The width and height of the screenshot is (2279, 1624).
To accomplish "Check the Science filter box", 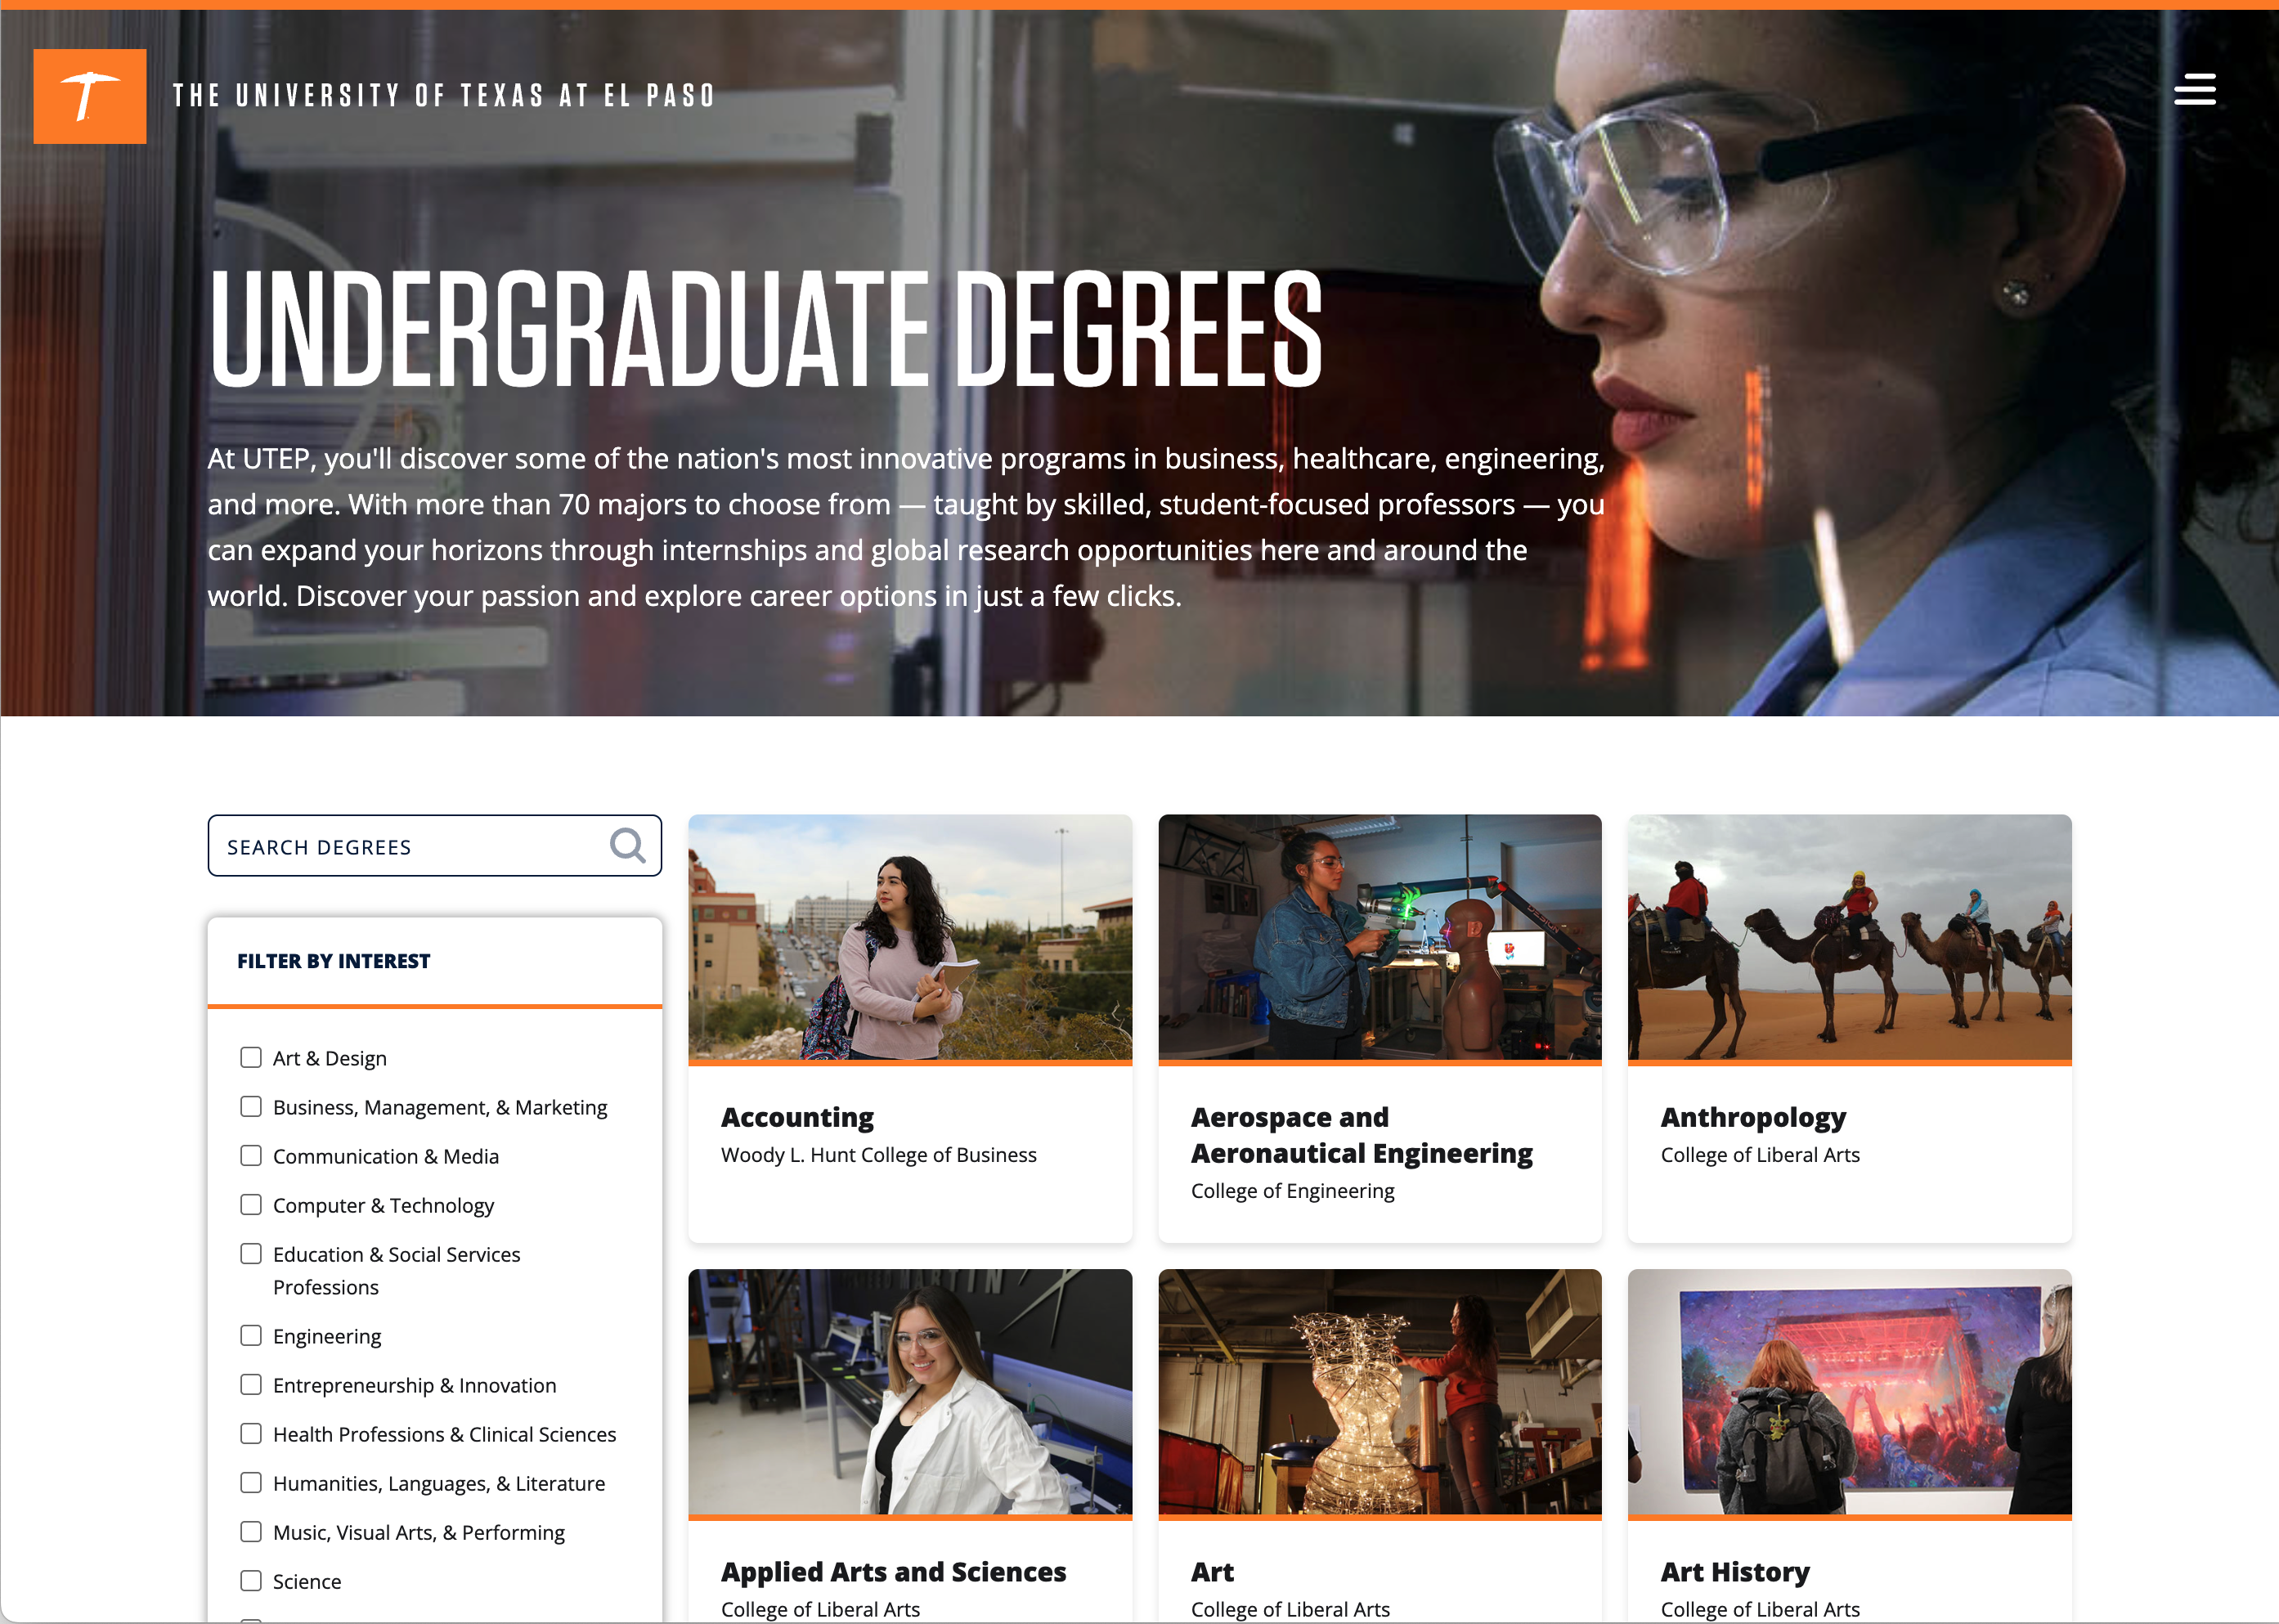I will 251,1581.
